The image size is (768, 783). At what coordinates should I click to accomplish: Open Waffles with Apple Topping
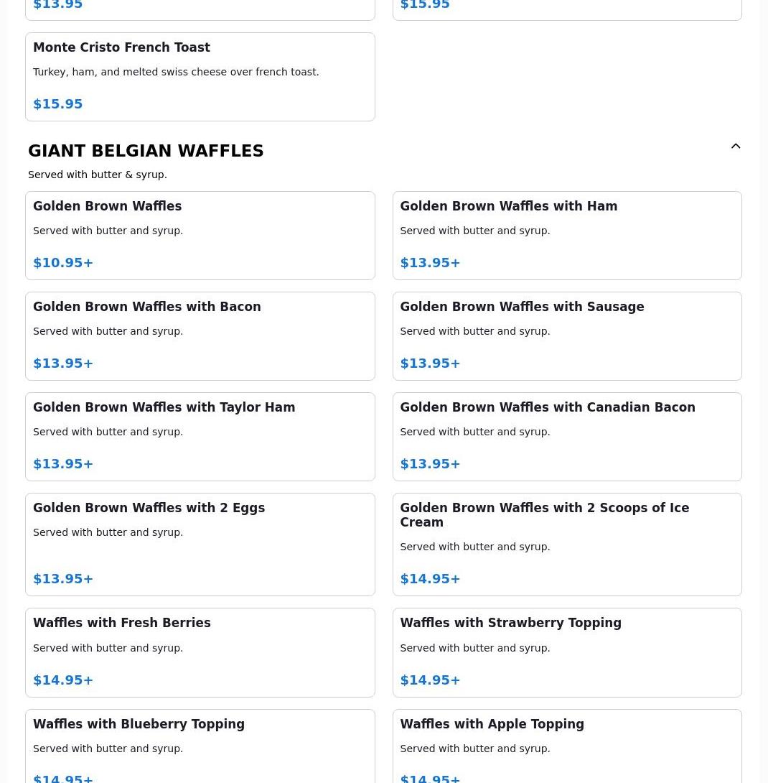(x=567, y=746)
